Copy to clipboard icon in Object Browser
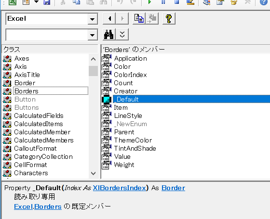 (139, 18)
